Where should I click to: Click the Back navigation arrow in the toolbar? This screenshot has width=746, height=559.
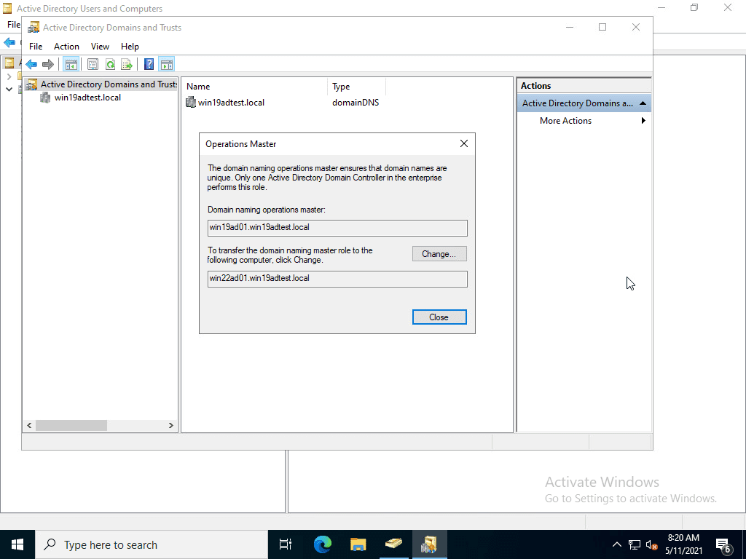31,64
